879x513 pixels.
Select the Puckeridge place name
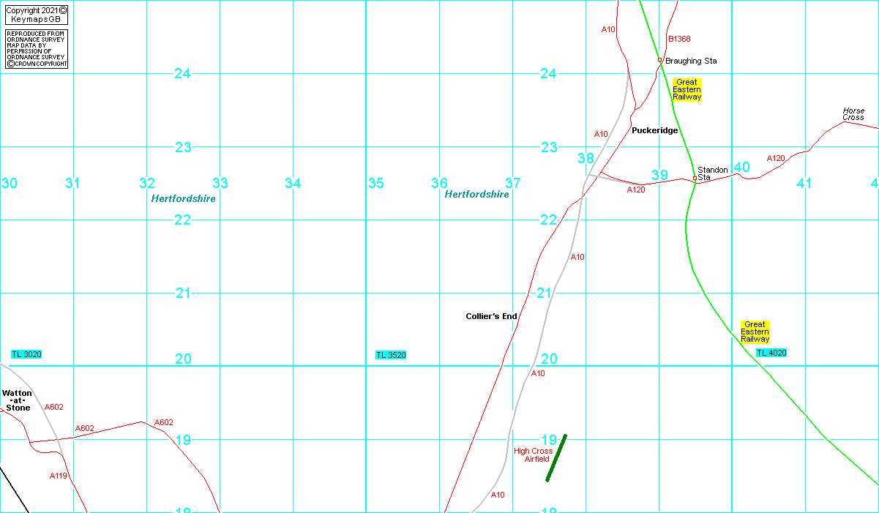pos(654,130)
